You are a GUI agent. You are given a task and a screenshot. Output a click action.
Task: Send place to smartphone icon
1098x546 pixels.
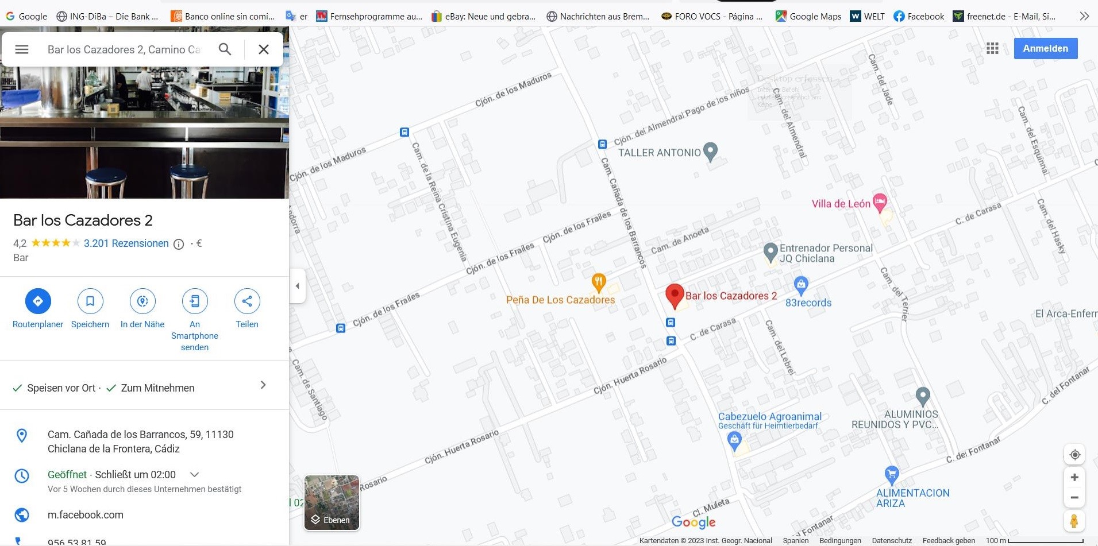pyautogui.click(x=195, y=301)
